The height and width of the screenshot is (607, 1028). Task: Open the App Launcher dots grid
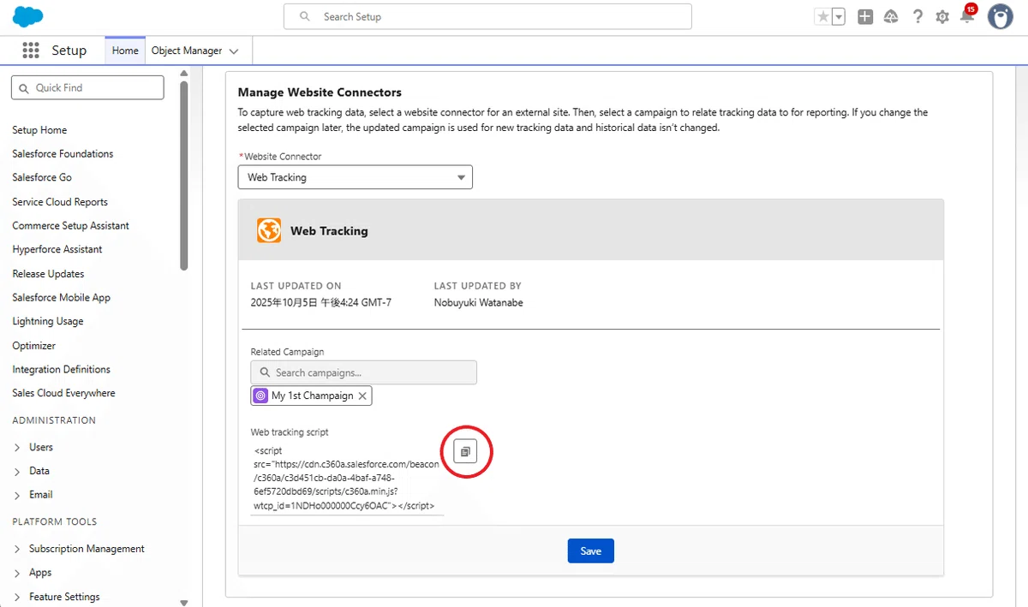[31, 51]
